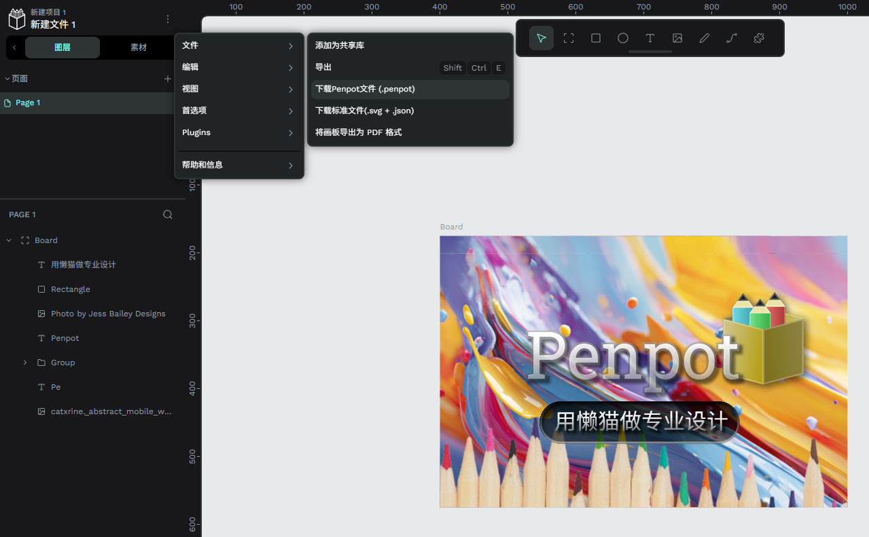Click the PAGE 1 layers header
Image resolution: width=869 pixels, height=537 pixels.
pyautogui.click(x=22, y=215)
